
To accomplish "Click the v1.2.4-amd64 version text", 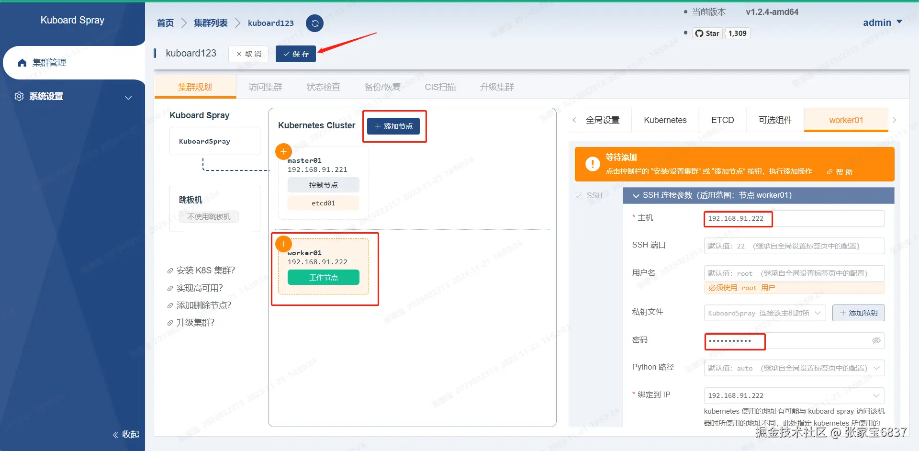I will coord(772,12).
